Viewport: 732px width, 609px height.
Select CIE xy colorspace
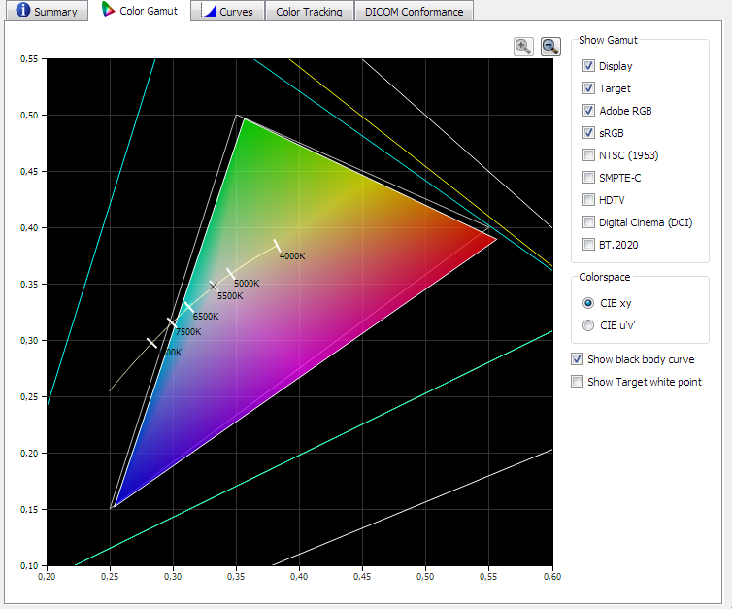[x=588, y=303]
